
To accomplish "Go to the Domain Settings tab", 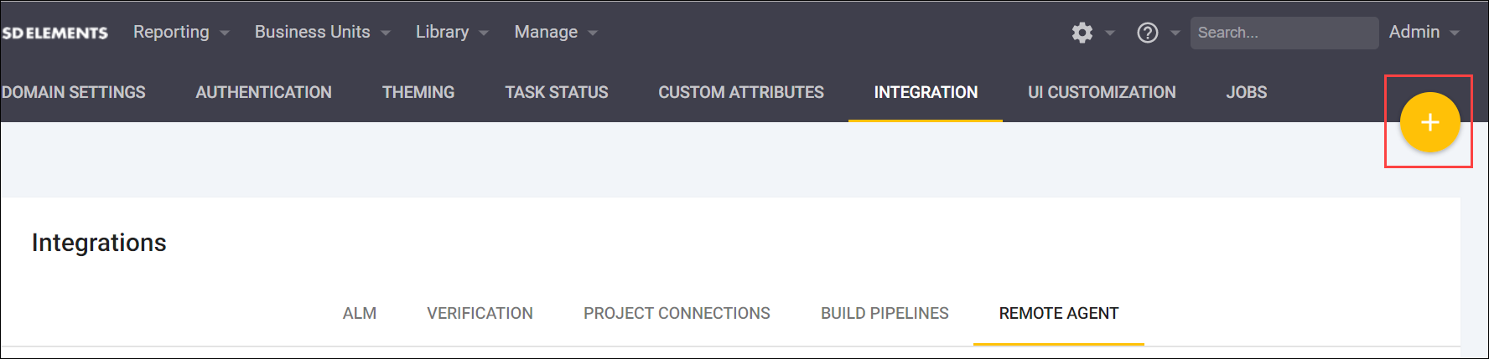I will point(74,92).
